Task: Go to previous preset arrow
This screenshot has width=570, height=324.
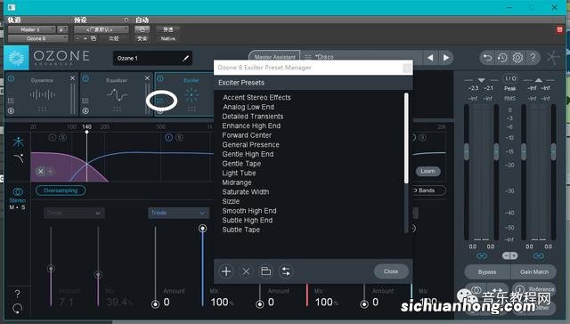Action: (430, 57)
